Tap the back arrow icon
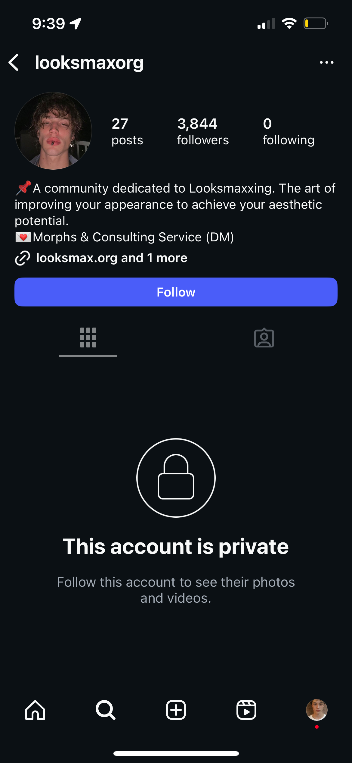352x763 pixels. [x=14, y=62]
